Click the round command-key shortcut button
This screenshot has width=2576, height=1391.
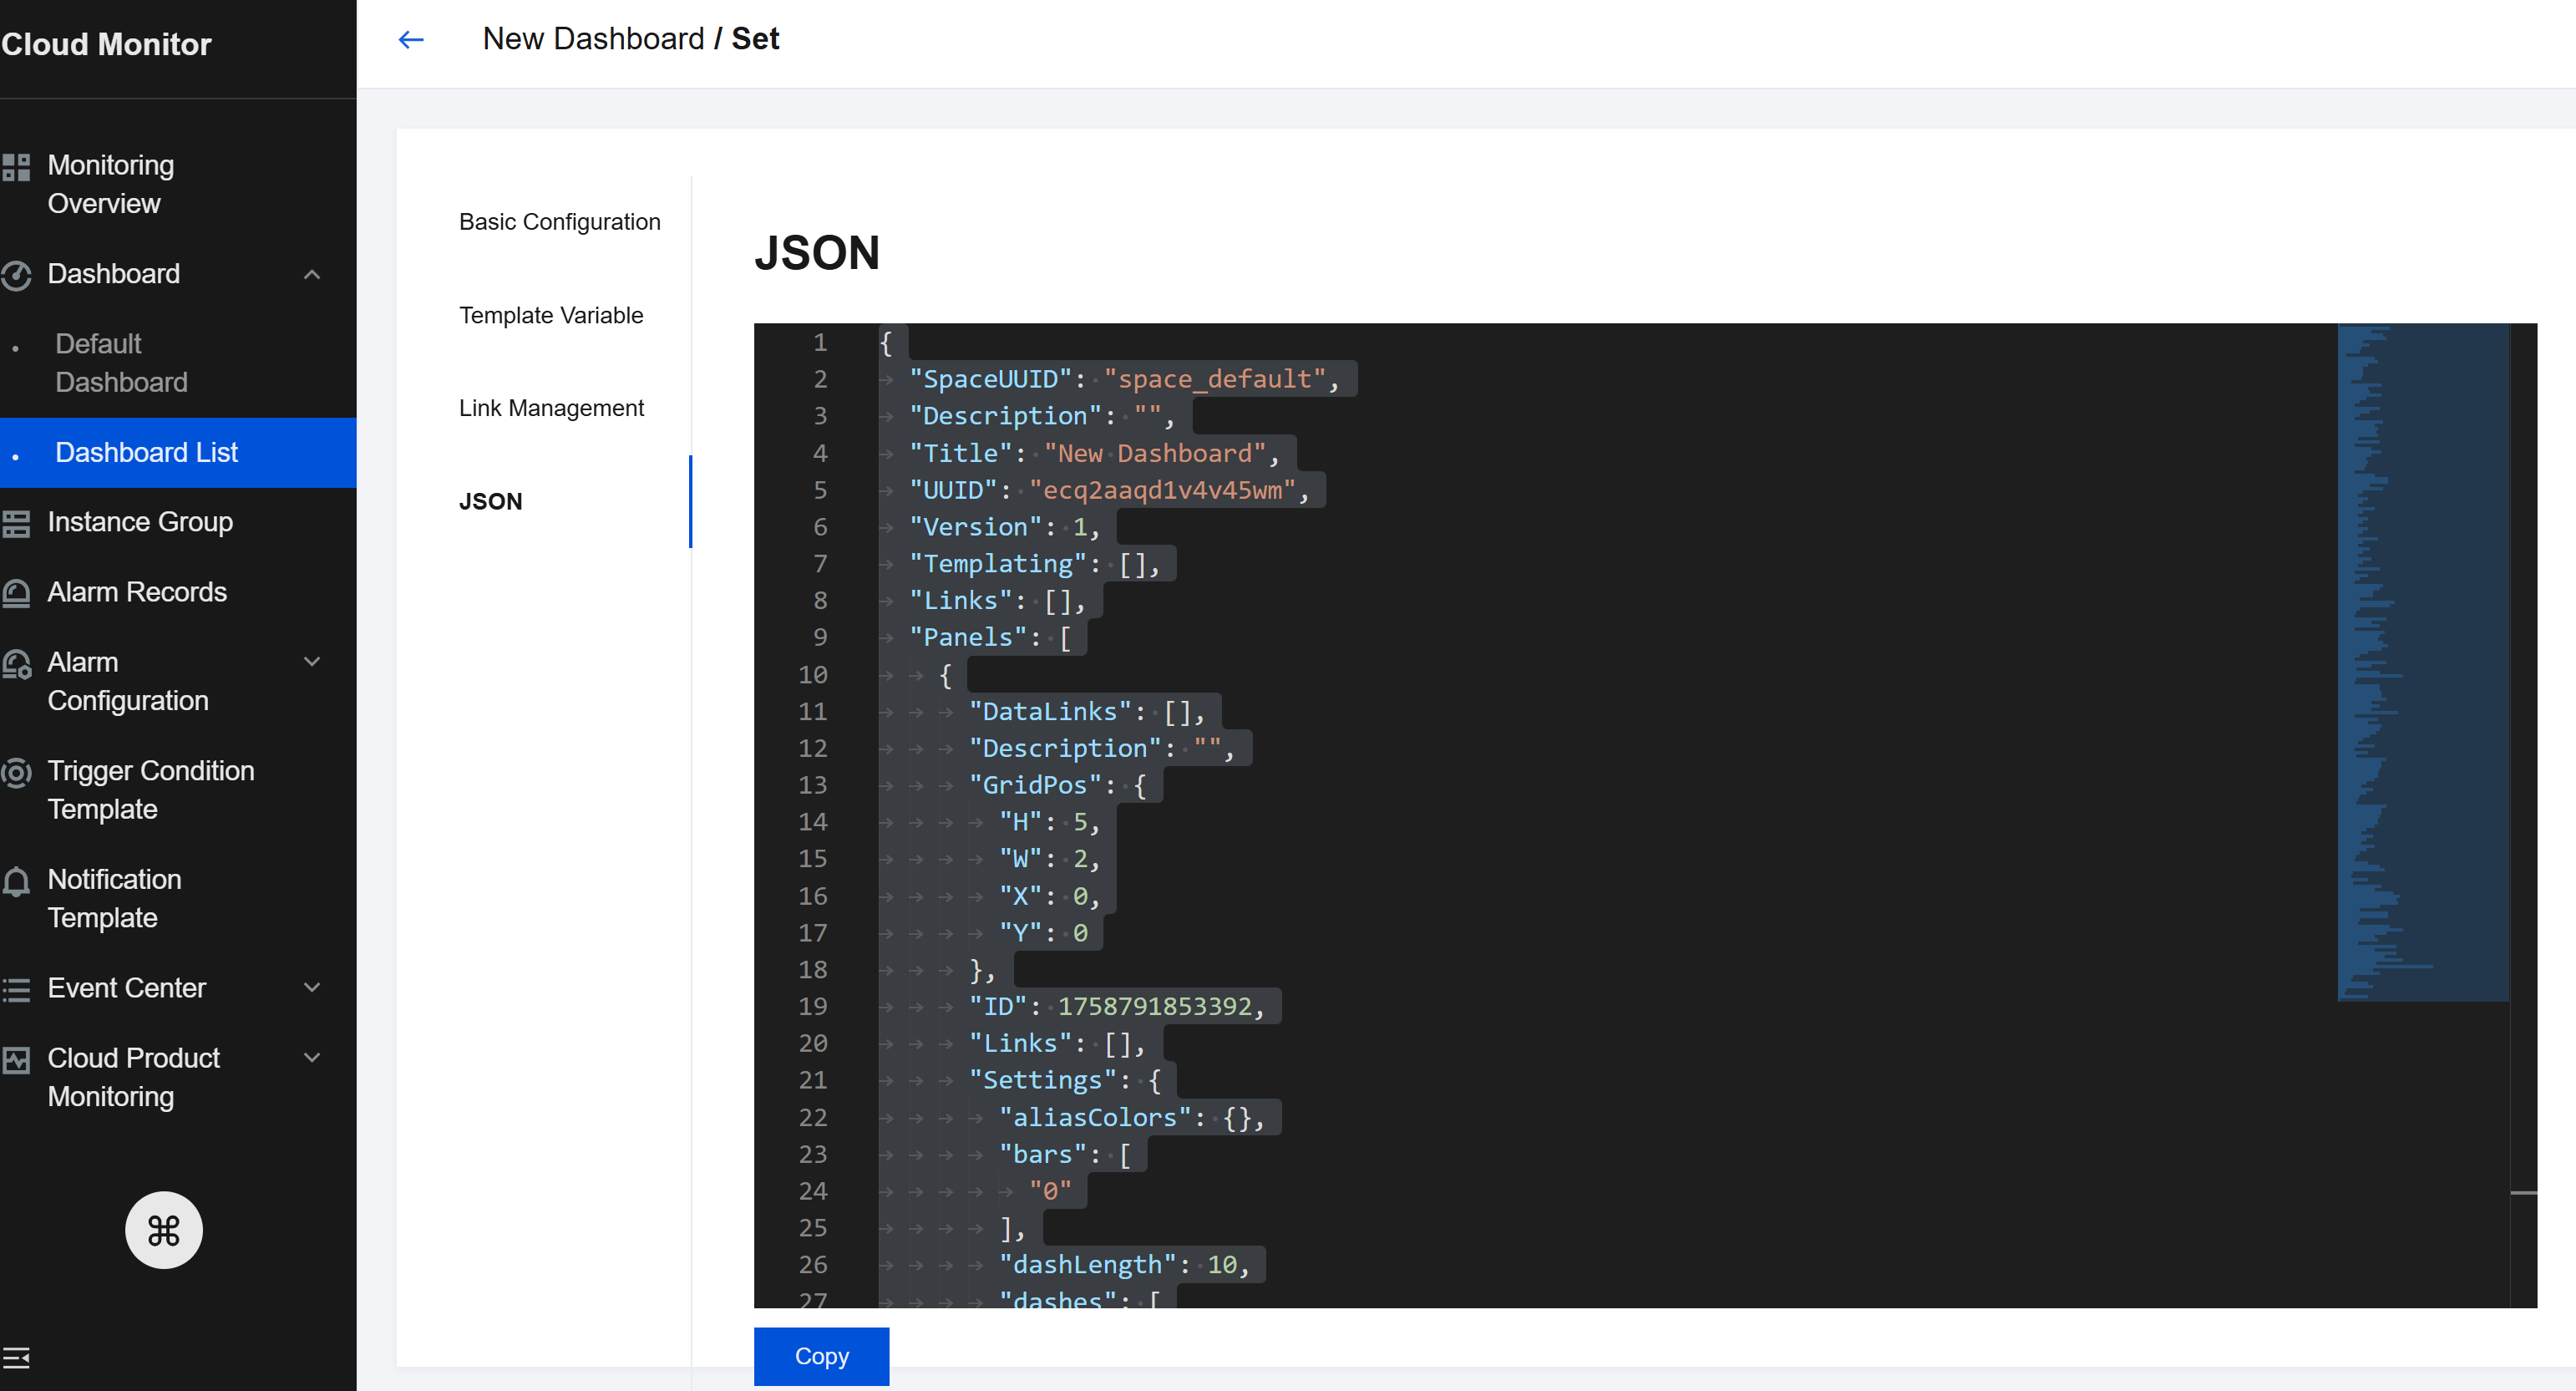pyautogui.click(x=163, y=1229)
